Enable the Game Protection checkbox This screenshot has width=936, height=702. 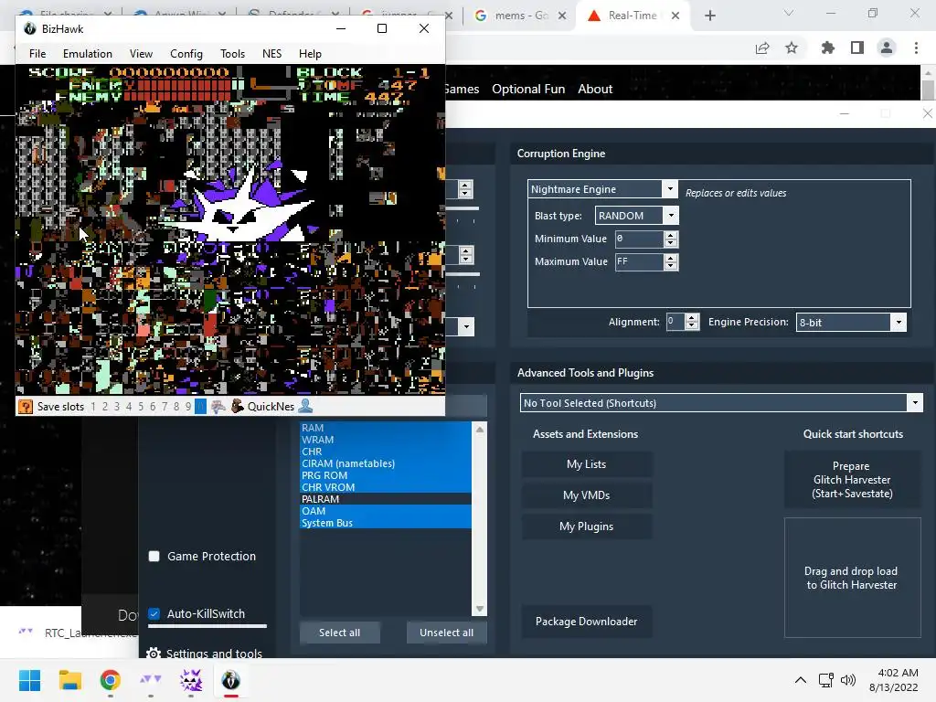(x=154, y=557)
